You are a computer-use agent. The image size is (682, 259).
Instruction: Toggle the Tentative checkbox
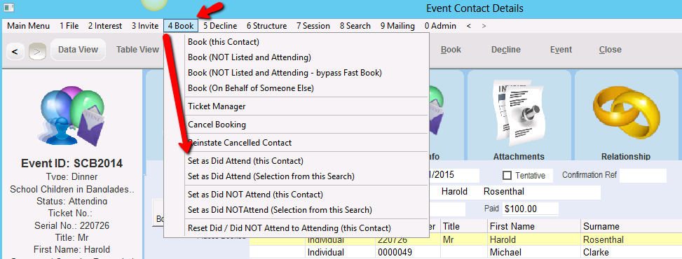click(507, 176)
